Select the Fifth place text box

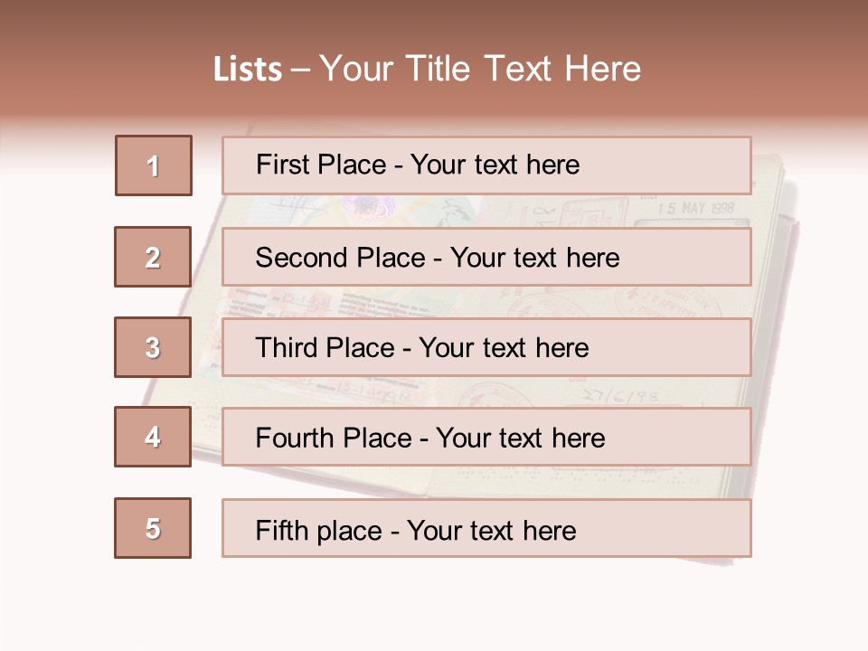[x=486, y=528]
